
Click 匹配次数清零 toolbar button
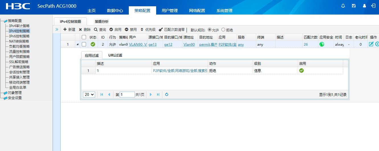[172, 30]
